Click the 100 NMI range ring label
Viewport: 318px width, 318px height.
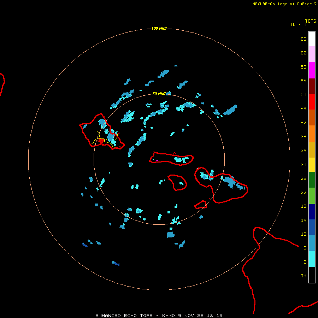pos(159,28)
